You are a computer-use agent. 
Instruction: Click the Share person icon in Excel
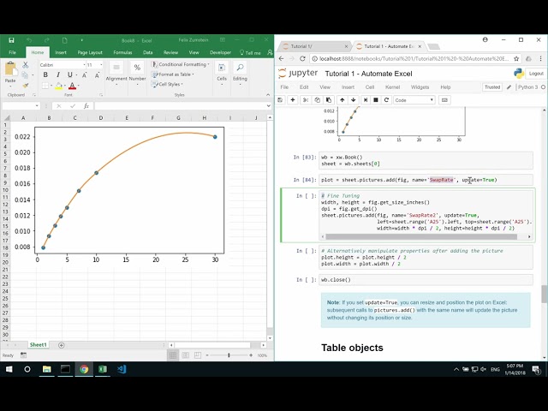tap(270, 52)
